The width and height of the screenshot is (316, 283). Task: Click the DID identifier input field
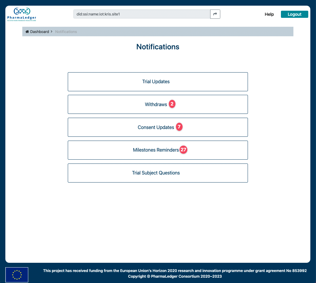[x=142, y=14]
